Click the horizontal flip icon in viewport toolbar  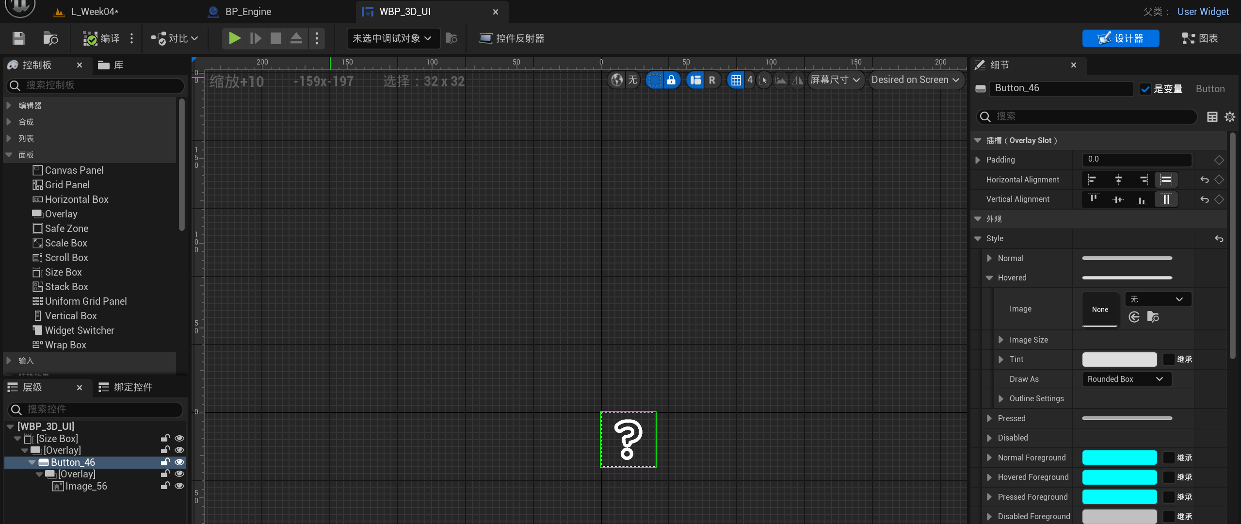point(797,80)
